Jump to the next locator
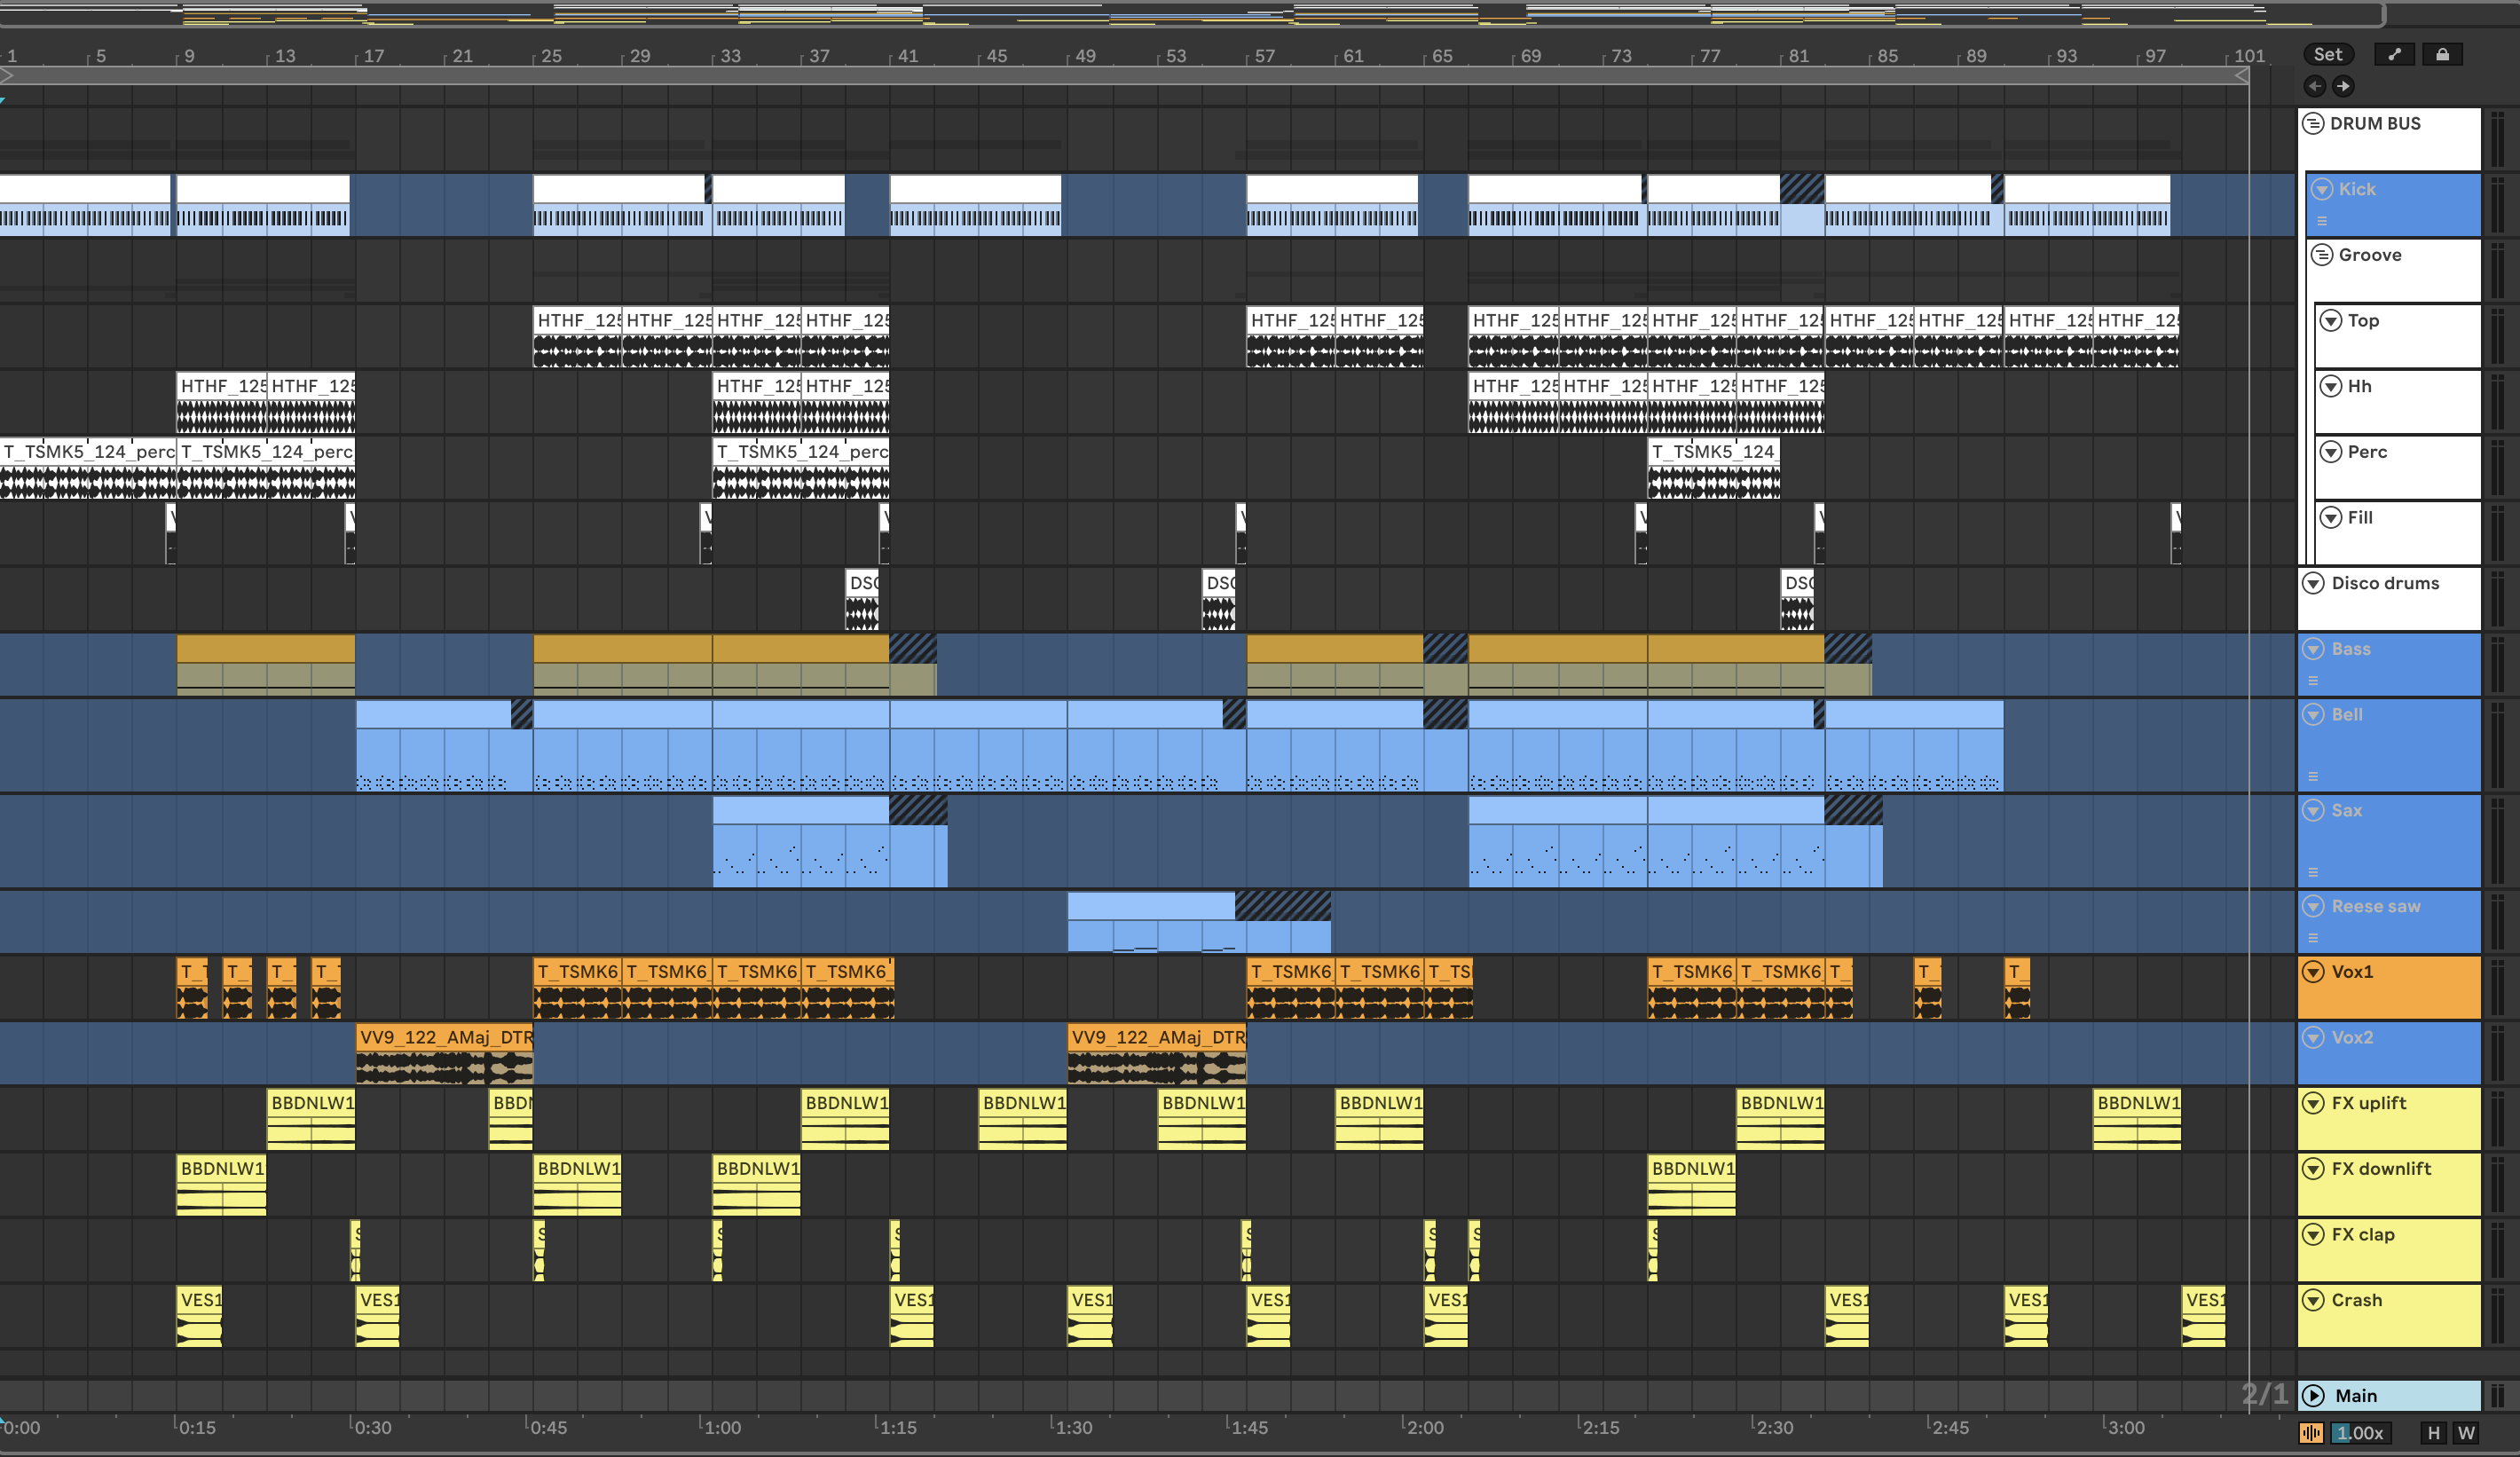Viewport: 2520px width, 1457px height. pyautogui.click(x=2343, y=86)
